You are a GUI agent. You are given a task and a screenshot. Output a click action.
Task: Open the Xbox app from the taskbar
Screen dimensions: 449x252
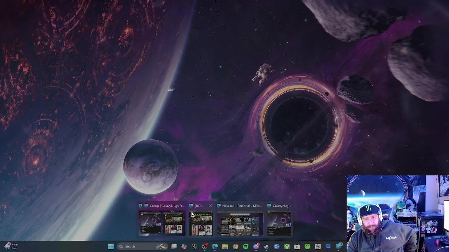[x=287, y=246]
